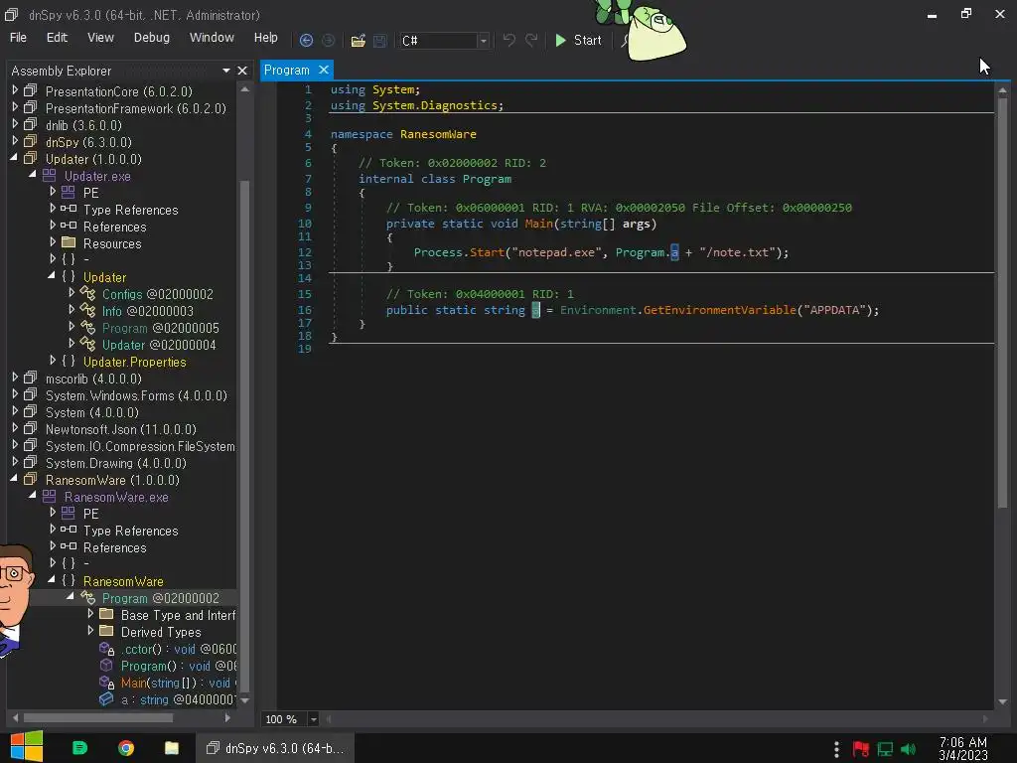Select the System.Windows.Forms assembly
1017x763 pixels.
(x=136, y=395)
